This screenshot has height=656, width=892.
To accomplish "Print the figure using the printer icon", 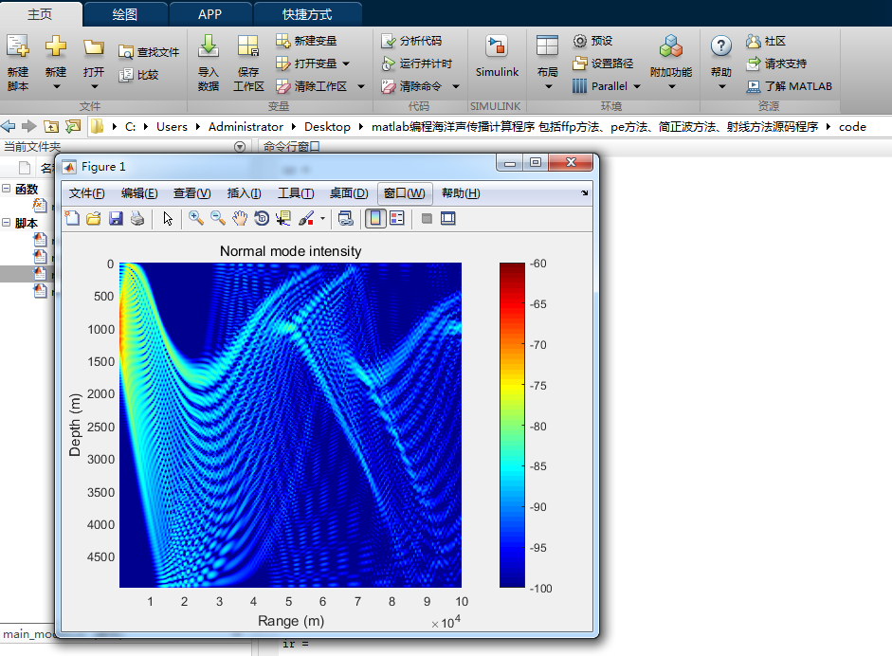I will 137,218.
